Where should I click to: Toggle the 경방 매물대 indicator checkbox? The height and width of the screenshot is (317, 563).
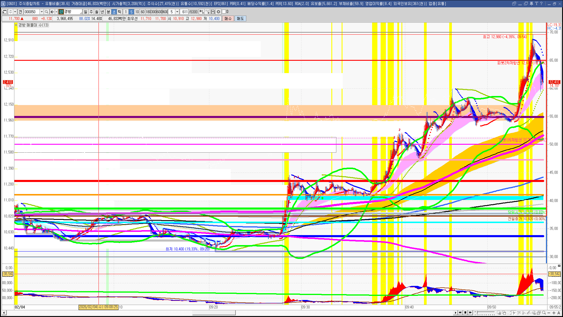[x=16, y=25]
